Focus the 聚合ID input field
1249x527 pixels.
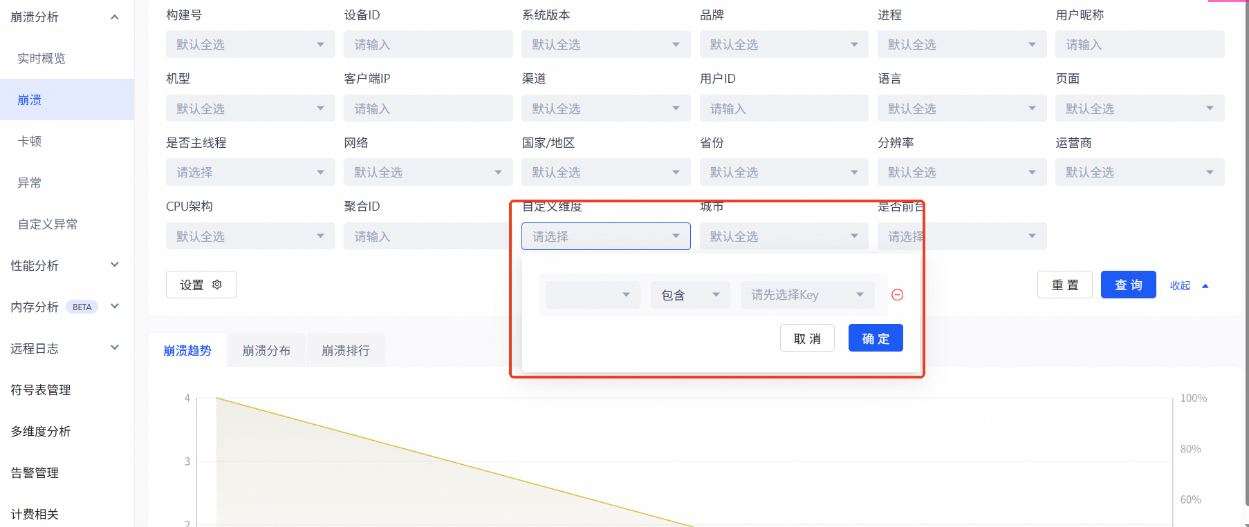[428, 236]
